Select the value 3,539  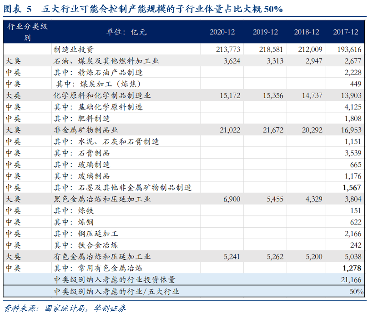(353, 153)
